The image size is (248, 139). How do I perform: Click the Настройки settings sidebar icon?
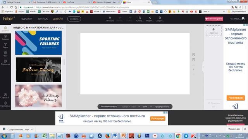[5, 104]
